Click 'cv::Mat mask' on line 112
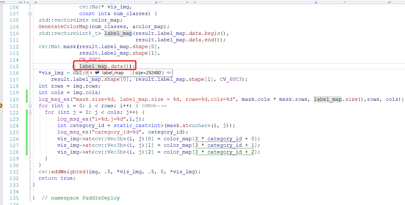 57,47
